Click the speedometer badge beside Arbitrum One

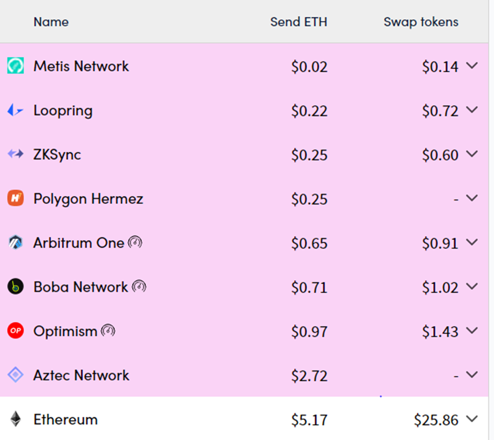coord(135,243)
